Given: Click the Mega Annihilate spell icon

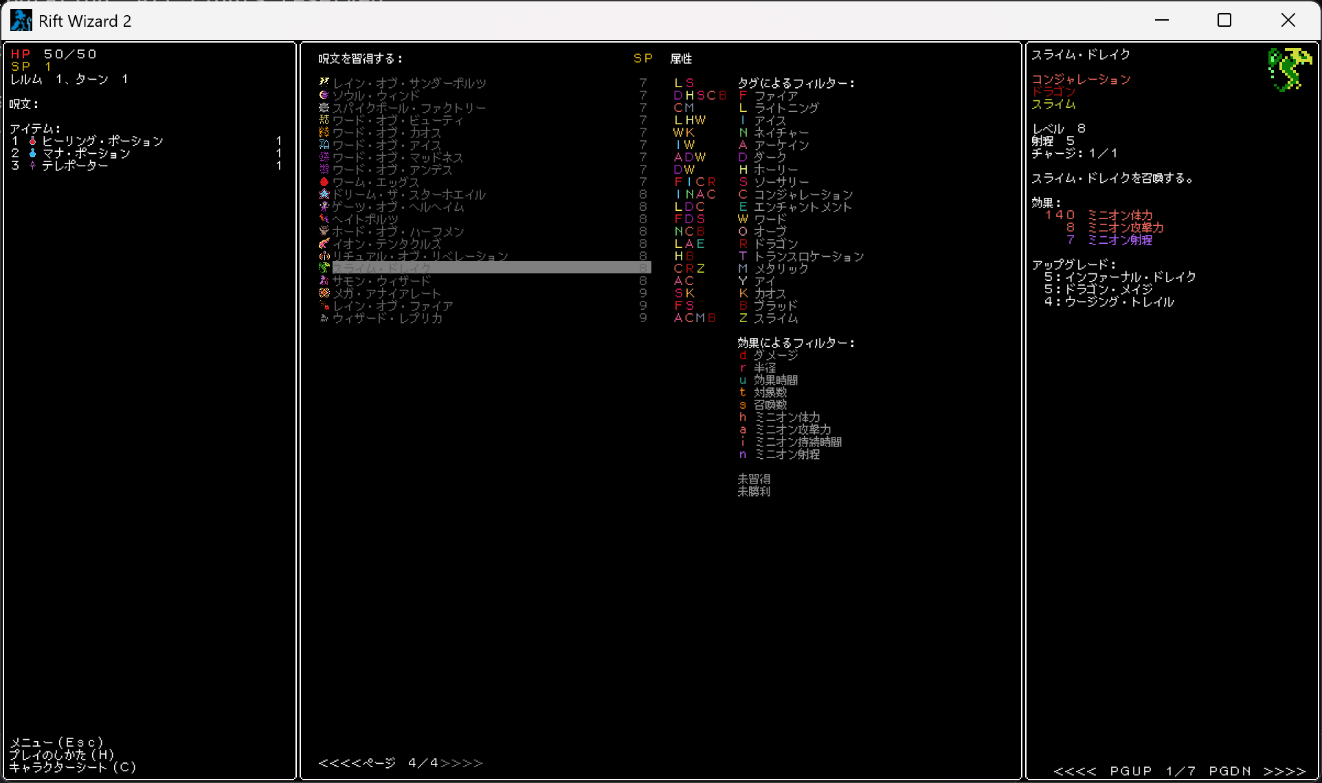Looking at the screenshot, I should click(x=324, y=293).
